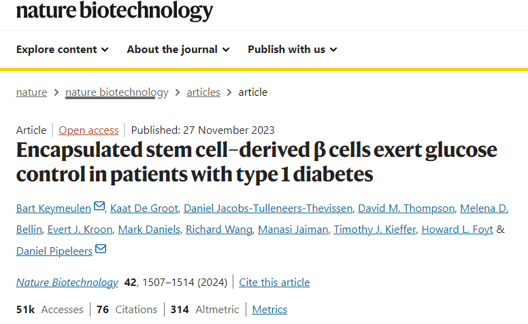Open the nature biotechnology breadcrumb
This screenshot has height=324, width=528.
pyautogui.click(x=116, y=92)
